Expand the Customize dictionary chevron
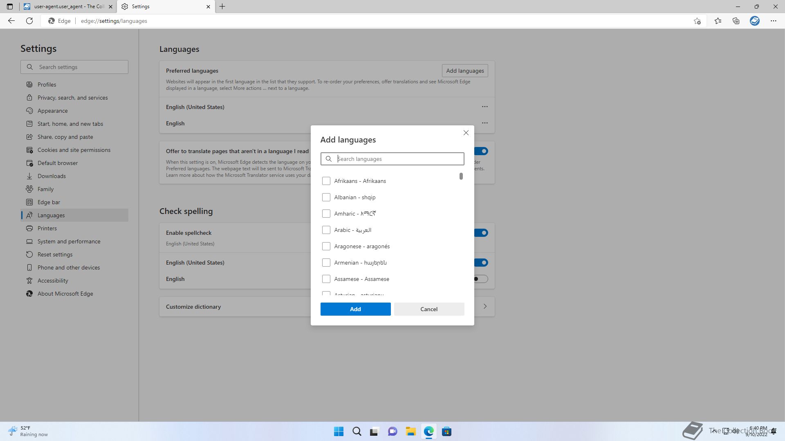 (485, 306)
